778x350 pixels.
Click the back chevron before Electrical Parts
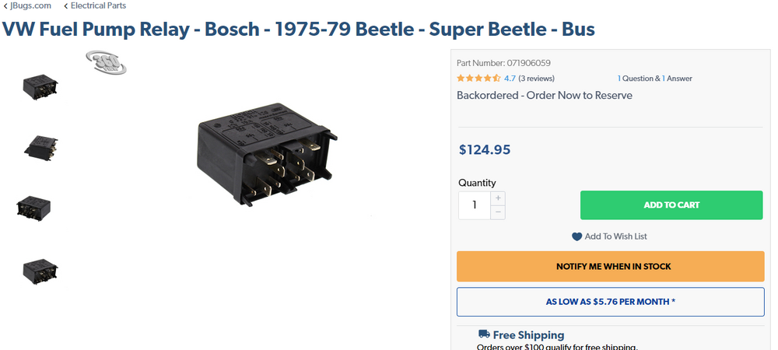[65, 6]
